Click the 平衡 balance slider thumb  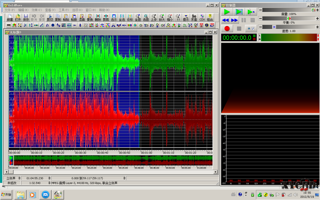(289, 18)
